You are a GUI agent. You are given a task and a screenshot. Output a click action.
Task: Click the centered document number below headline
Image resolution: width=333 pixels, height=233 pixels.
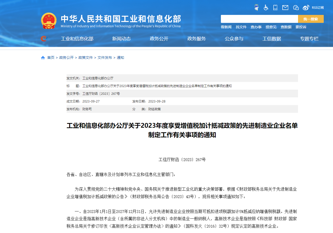(x=182, y=160)
